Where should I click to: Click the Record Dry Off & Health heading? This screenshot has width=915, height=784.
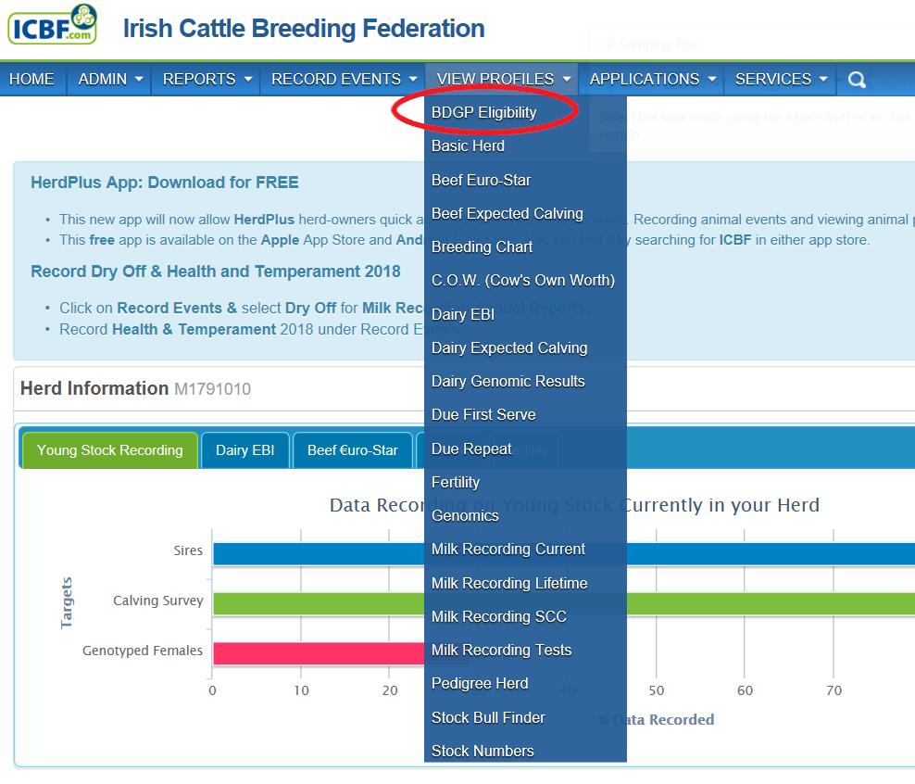(216, 272)
